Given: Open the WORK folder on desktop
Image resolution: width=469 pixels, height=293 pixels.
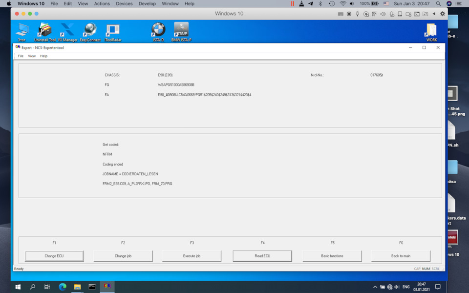Looking at the screenshot, I should pos(431,32).
